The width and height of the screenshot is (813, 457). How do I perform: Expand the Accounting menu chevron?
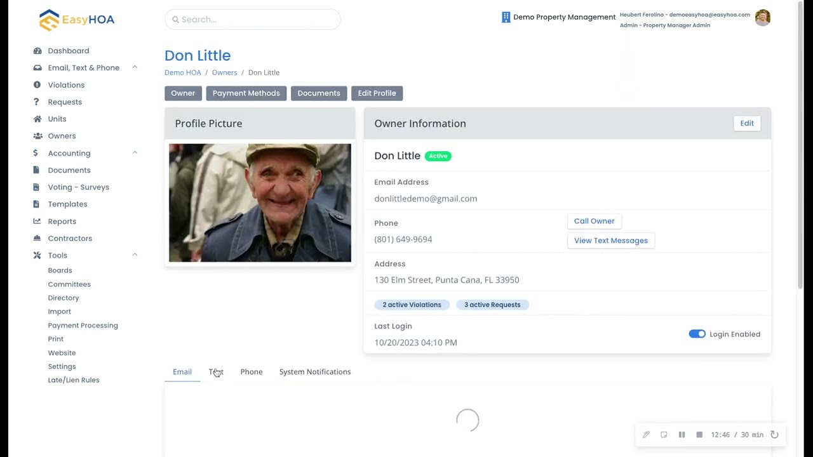(x=135, y=152)
